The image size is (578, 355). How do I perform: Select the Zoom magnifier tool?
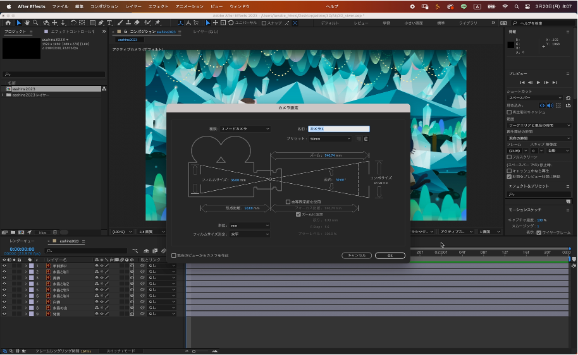point(35,23)
